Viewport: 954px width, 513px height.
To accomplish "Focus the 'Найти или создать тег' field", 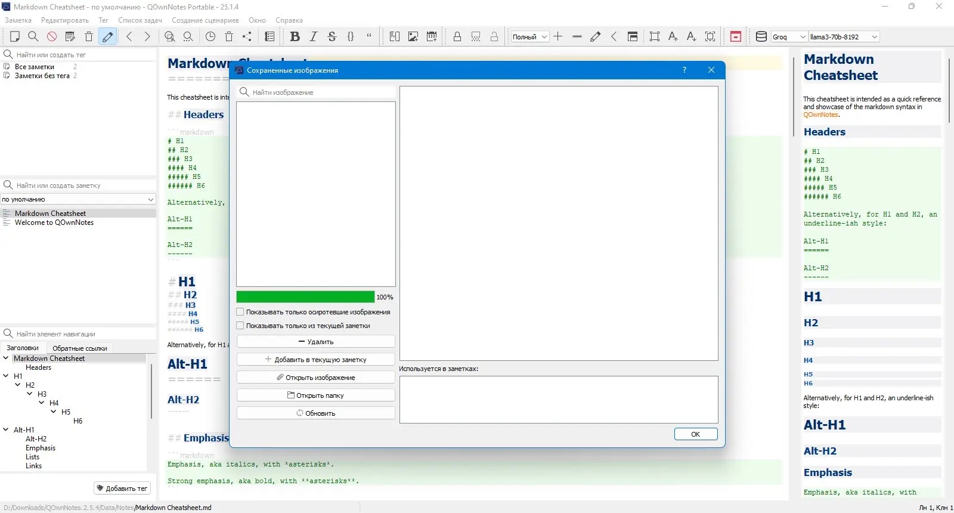I will pos(78,54).
